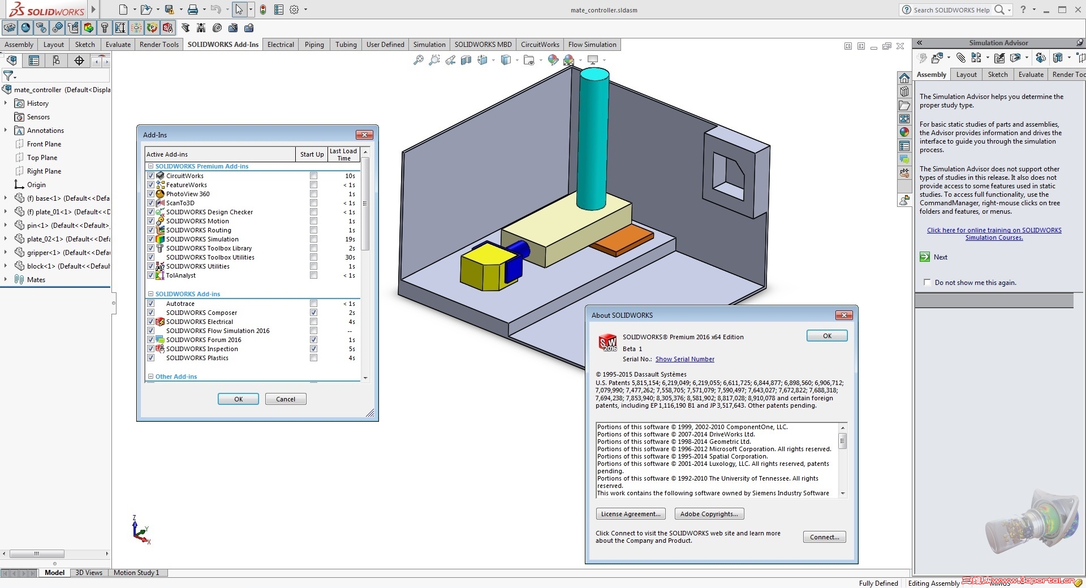Collapse the Other Add-ins group
This screenshot has height=588, width=1086.
pyautogui.click(x=150, y=377)
